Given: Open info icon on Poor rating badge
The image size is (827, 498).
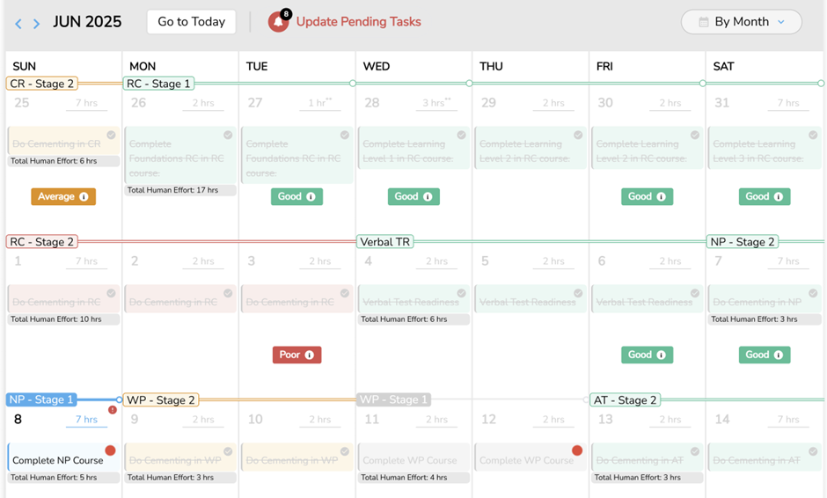Looking at the screenshot, I should click(309, 355).
